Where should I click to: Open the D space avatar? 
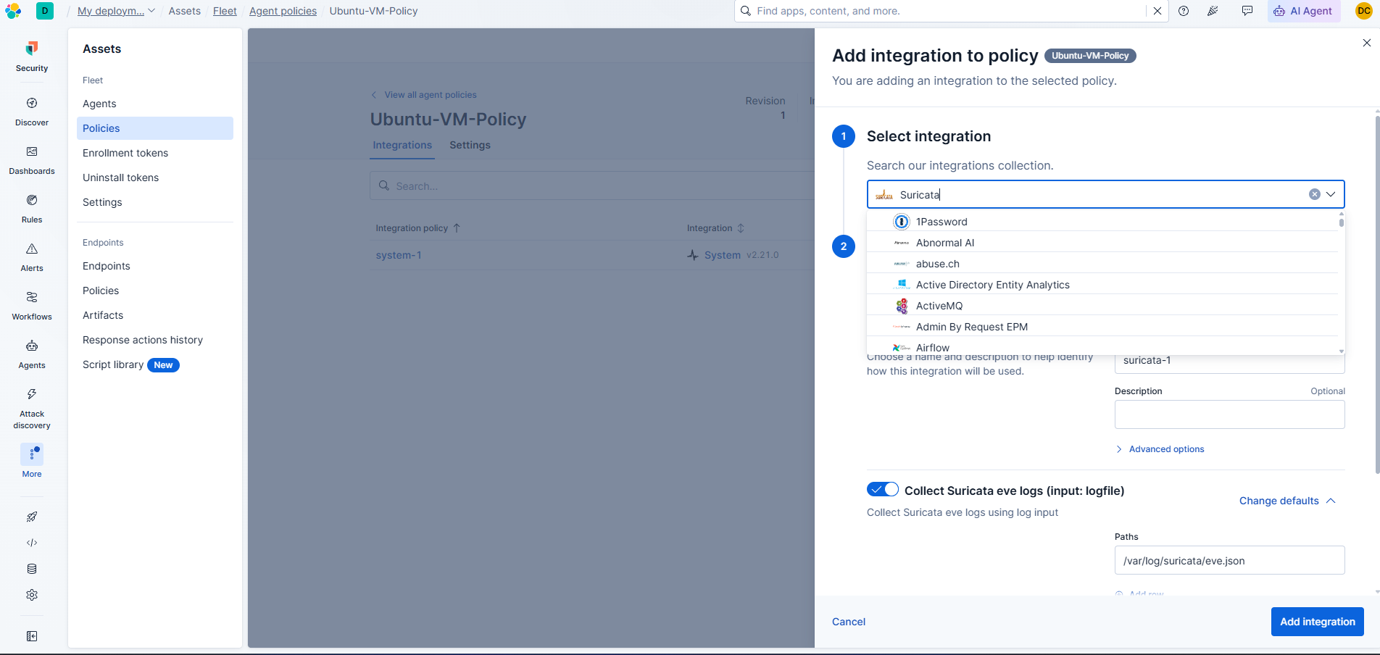[x=45, y=11]
